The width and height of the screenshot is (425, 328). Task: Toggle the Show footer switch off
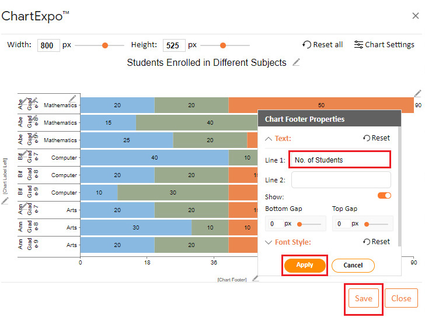point(384,196)
